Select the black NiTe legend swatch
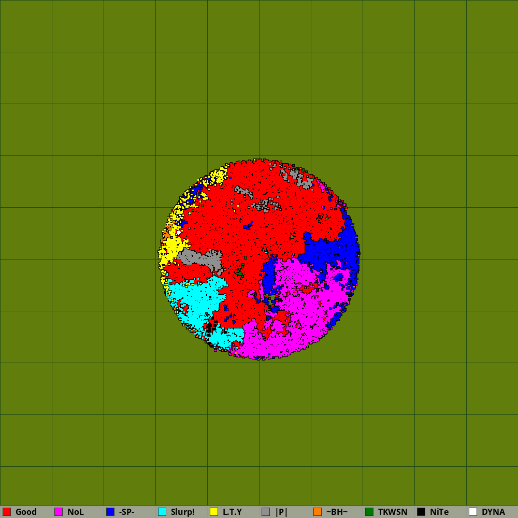 [x=421, y=512]
